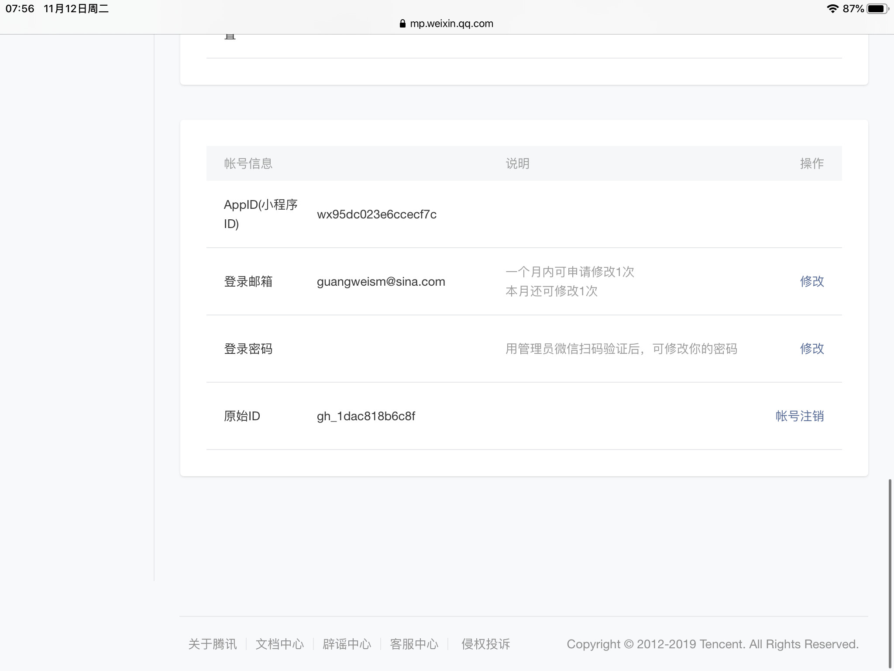Click 修改 link for 登录密码 row

(x=811, y=349)
